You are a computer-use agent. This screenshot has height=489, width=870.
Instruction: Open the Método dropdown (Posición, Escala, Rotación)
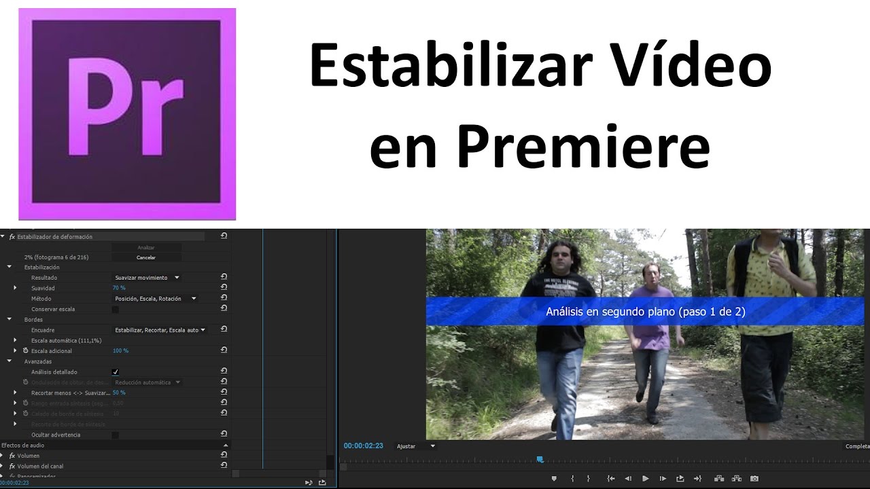[x=155, y=298]
